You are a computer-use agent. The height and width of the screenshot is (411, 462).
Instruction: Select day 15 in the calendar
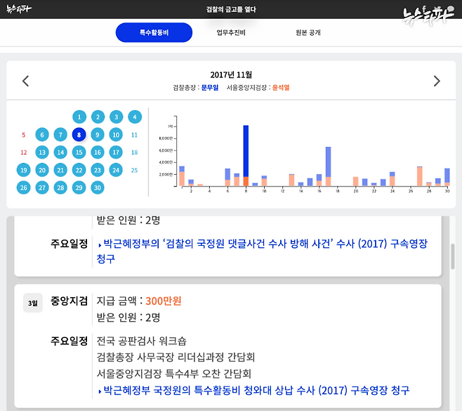(x=79, y=152)
